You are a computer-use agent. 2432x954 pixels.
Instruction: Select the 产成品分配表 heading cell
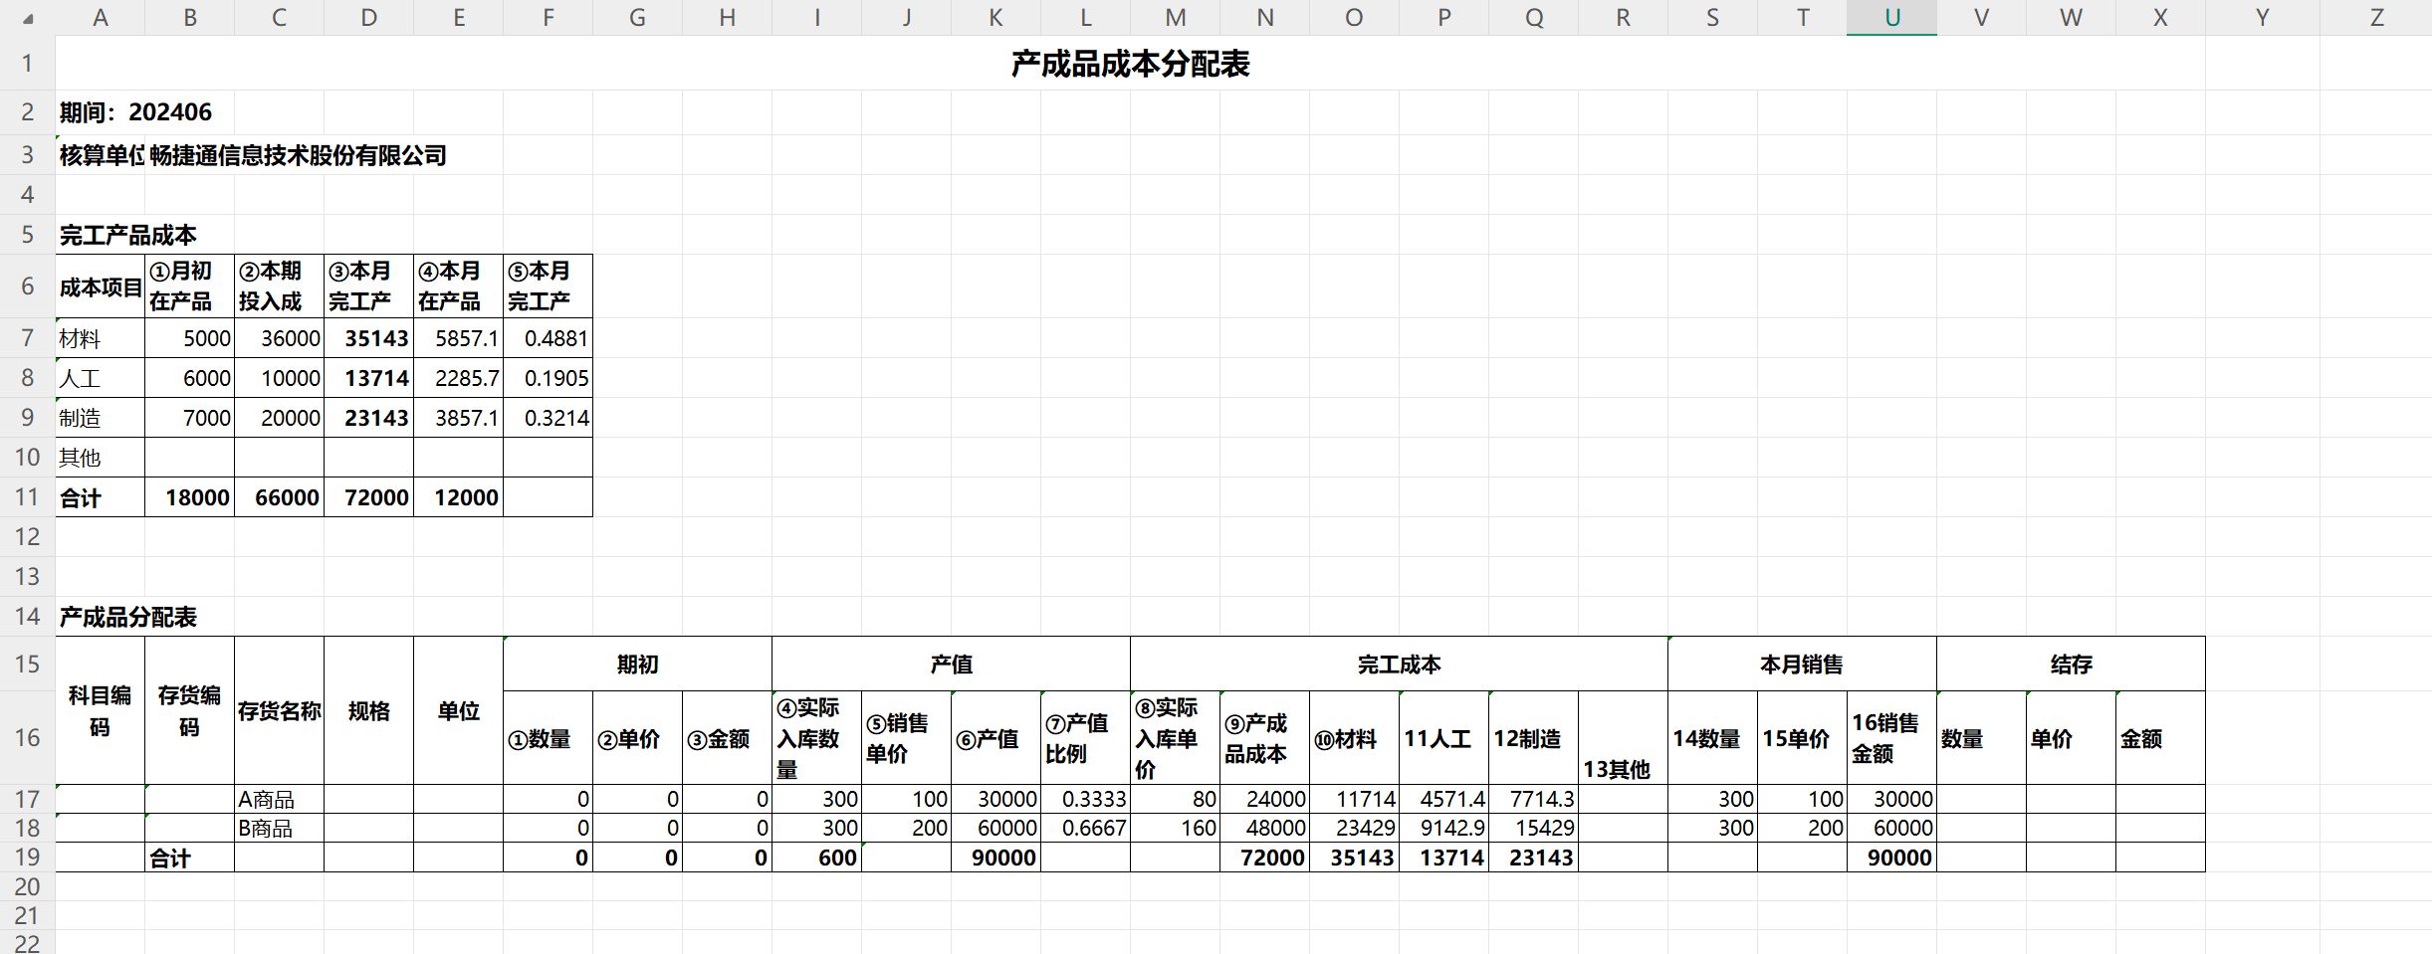[127, 617]
